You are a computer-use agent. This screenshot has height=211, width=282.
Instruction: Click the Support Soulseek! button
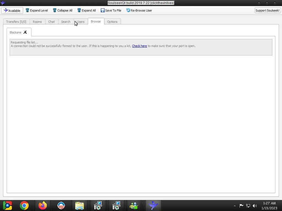(268, 10)
